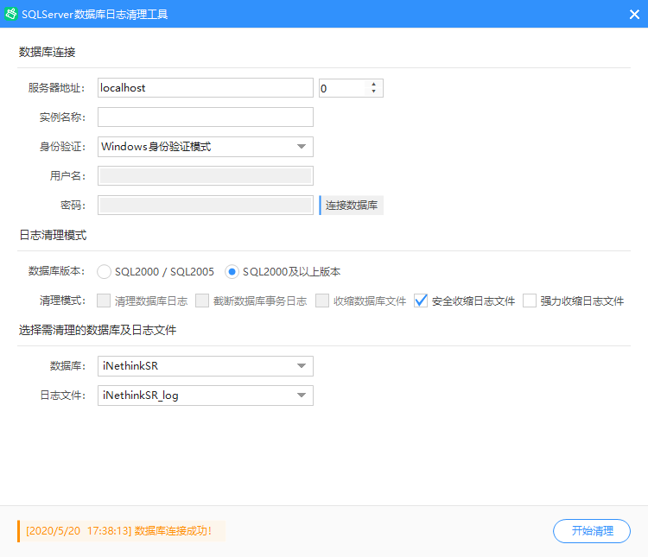This screenshot has height=557, width=648.
Task: Open the 身份验证 Windows authentication dropdown
Action: tap(206, 147)
